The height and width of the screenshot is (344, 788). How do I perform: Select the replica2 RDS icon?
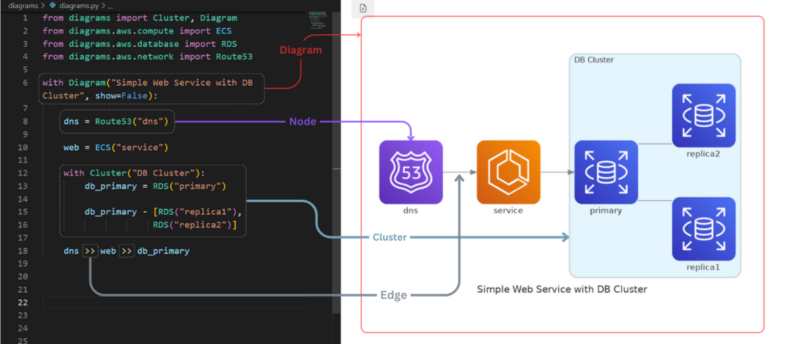click(x=703, y=116)
